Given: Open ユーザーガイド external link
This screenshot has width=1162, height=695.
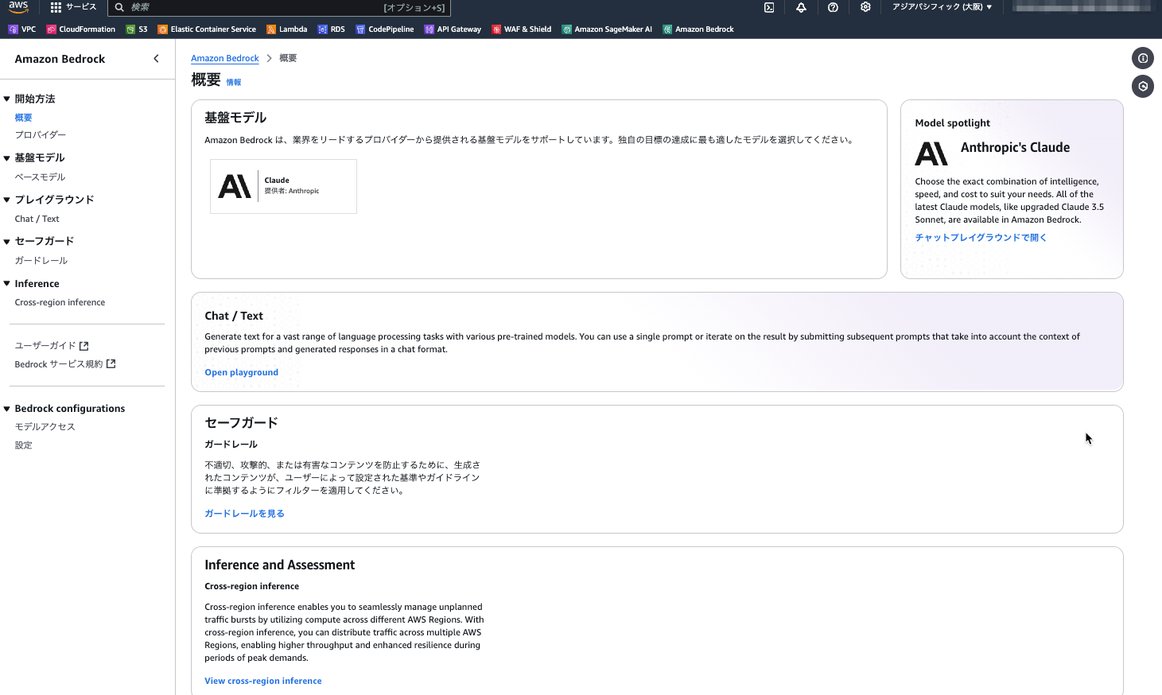Looking at the screenshot, I should (52, 346).
